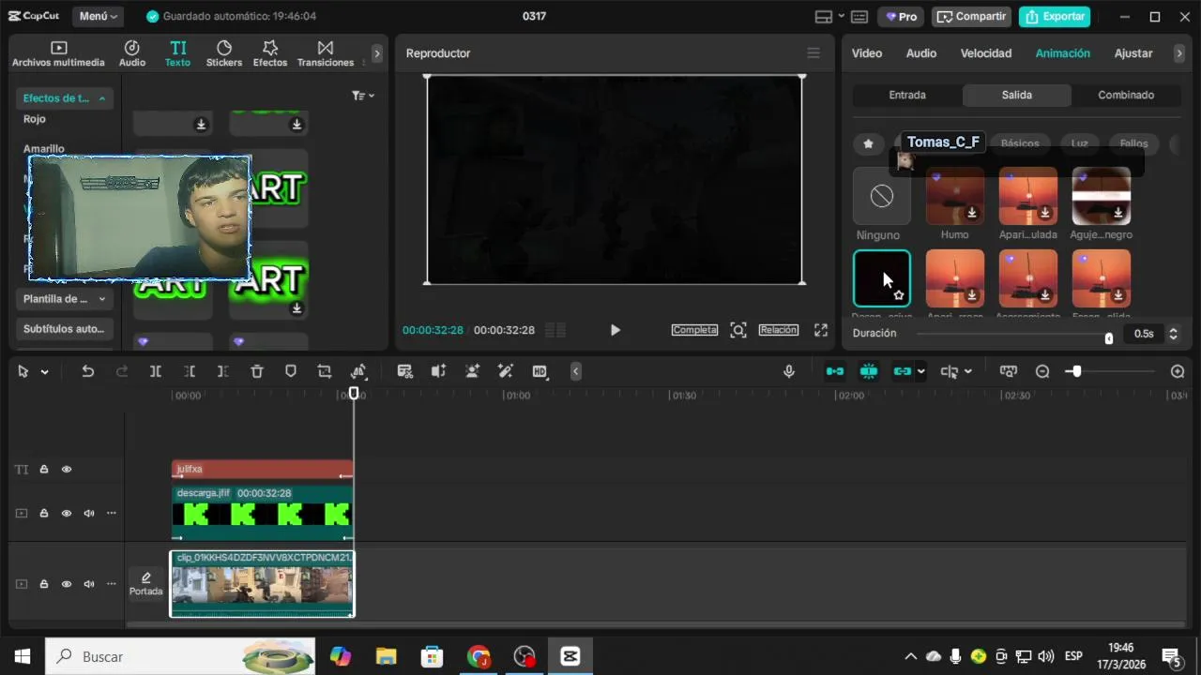Zoom in the timeline

1178,371
